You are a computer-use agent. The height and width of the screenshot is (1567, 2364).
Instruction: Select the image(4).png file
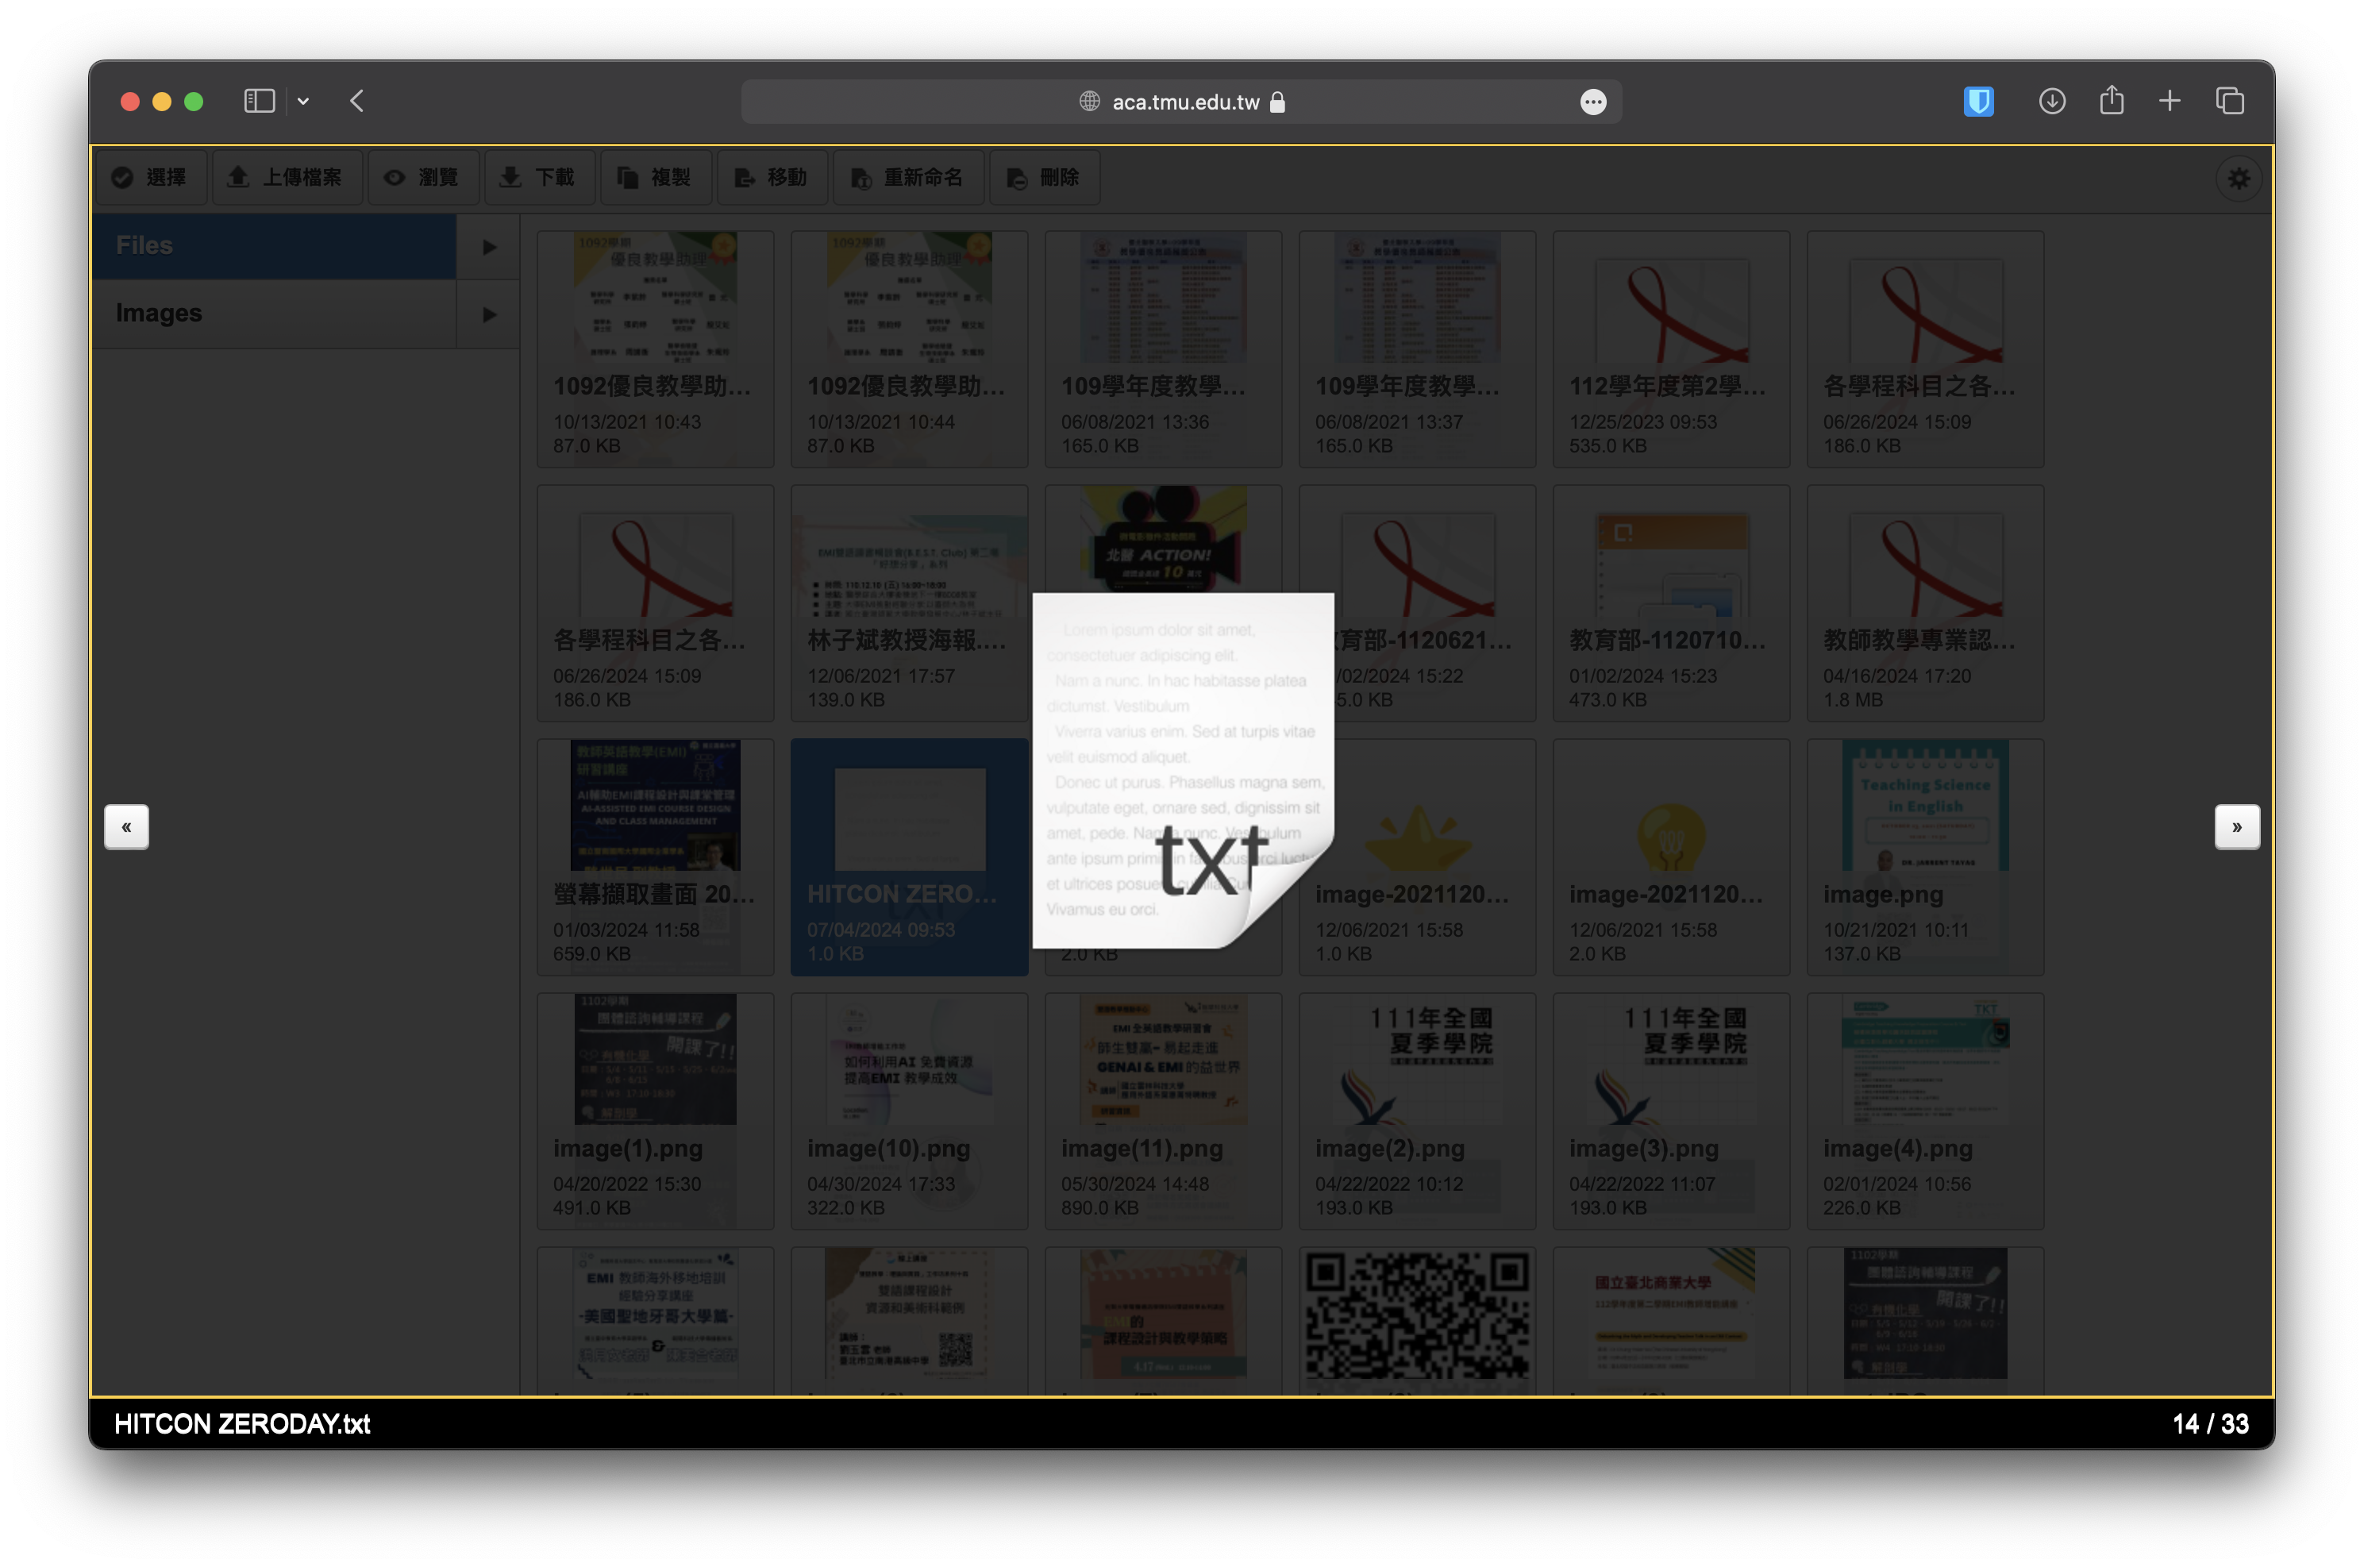pyautogui.click(x=1924, y=1111)
